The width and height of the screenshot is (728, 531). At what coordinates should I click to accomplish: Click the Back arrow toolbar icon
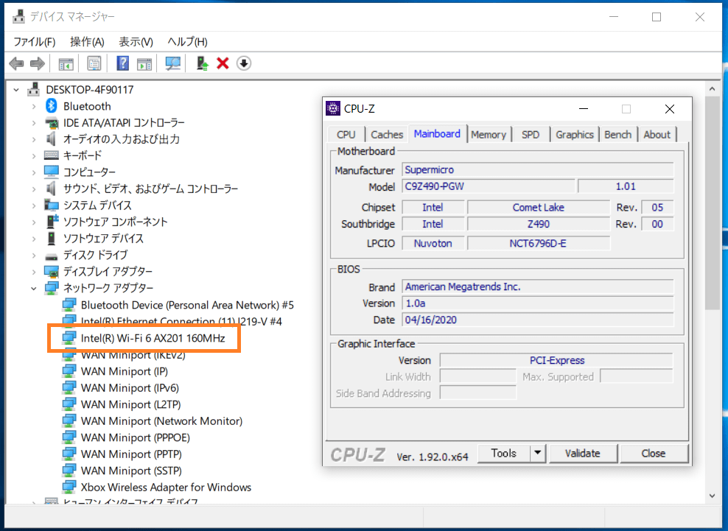coord(17,63)
